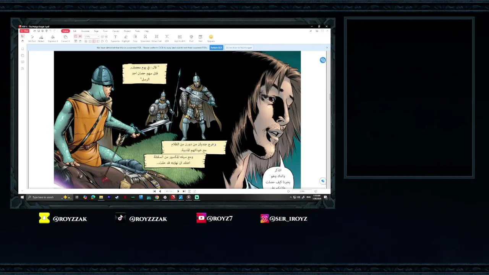Open the File menu
This screenshot has height=275, width=489.
[x=24, y=31]
